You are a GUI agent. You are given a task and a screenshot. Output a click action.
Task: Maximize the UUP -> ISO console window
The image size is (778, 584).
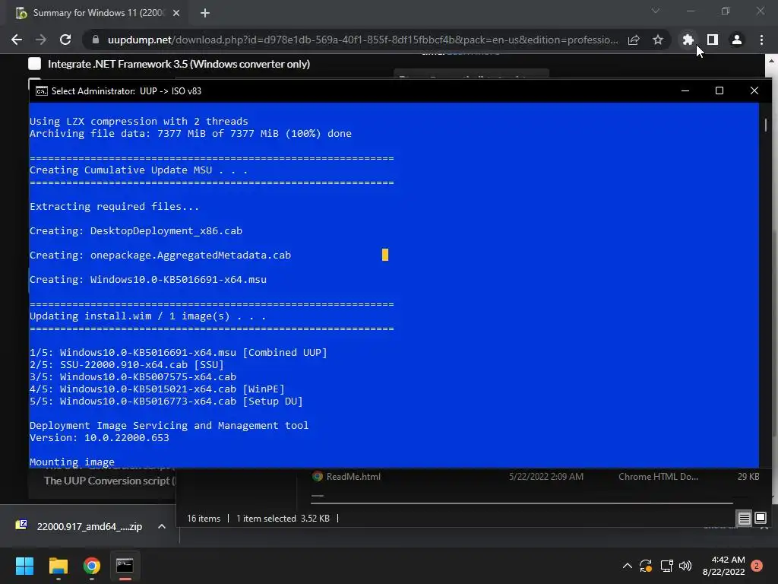click(719, 91)
